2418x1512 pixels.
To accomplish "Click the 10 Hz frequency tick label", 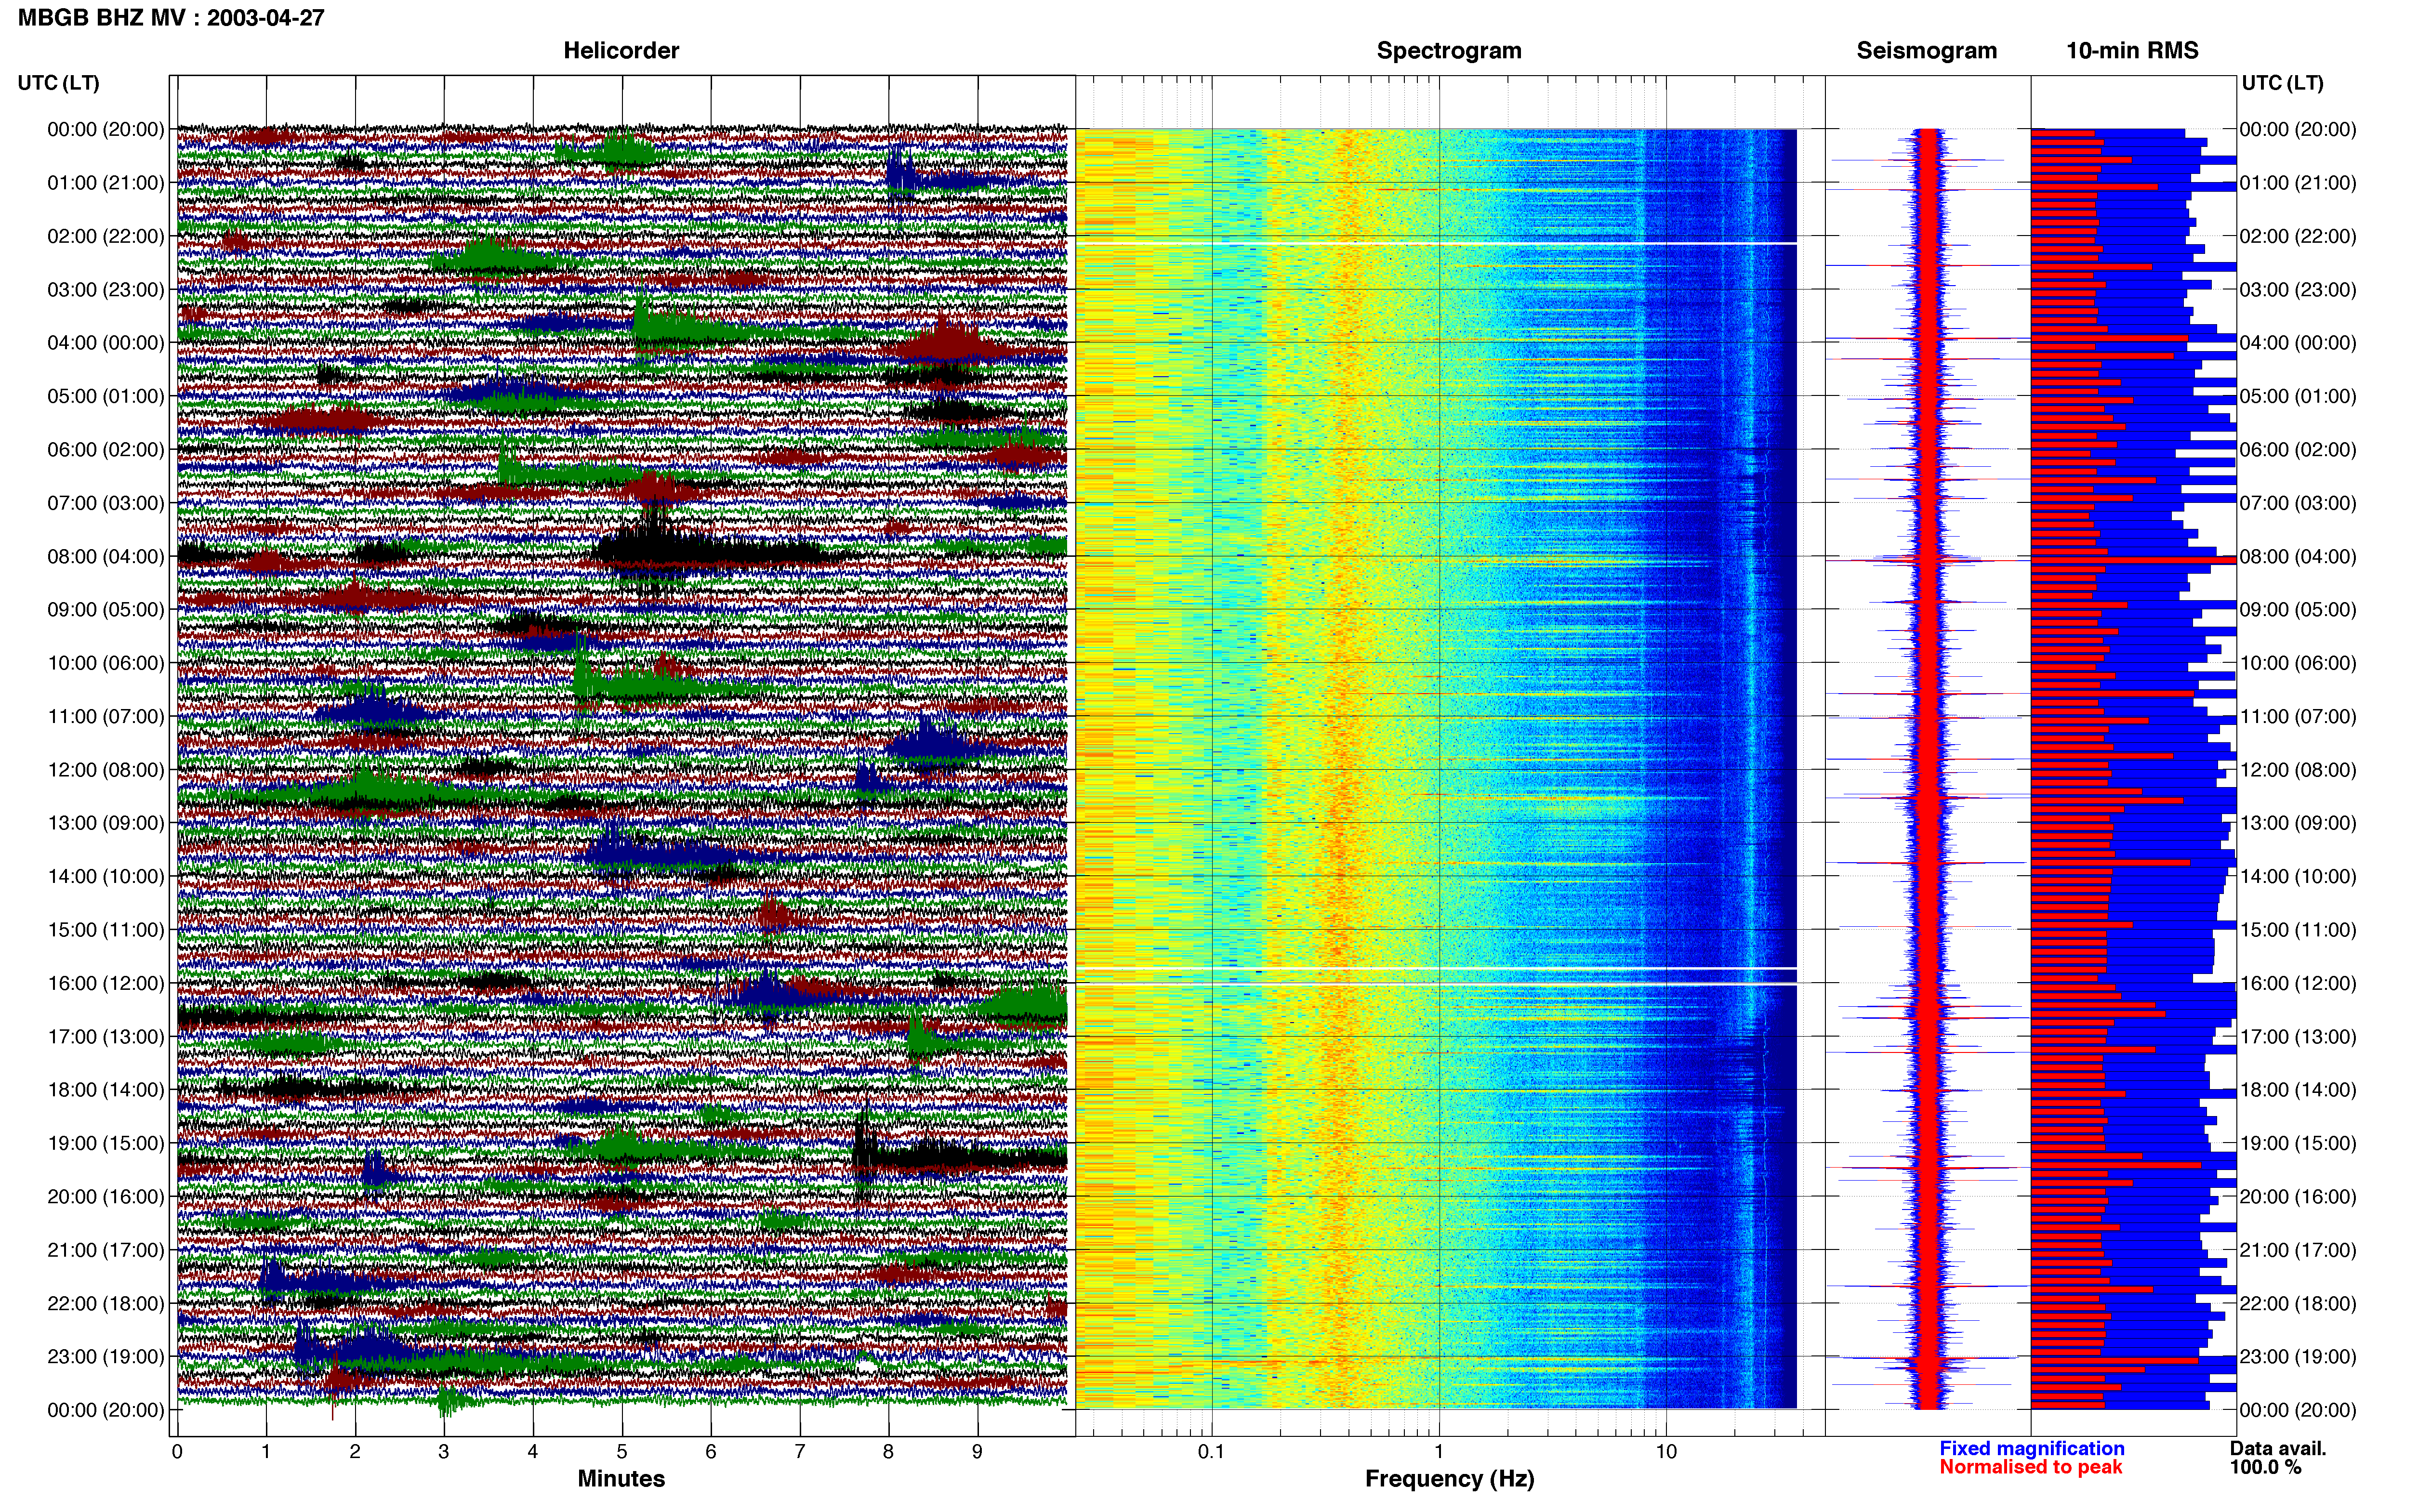I will (x=1666, y=1452).
